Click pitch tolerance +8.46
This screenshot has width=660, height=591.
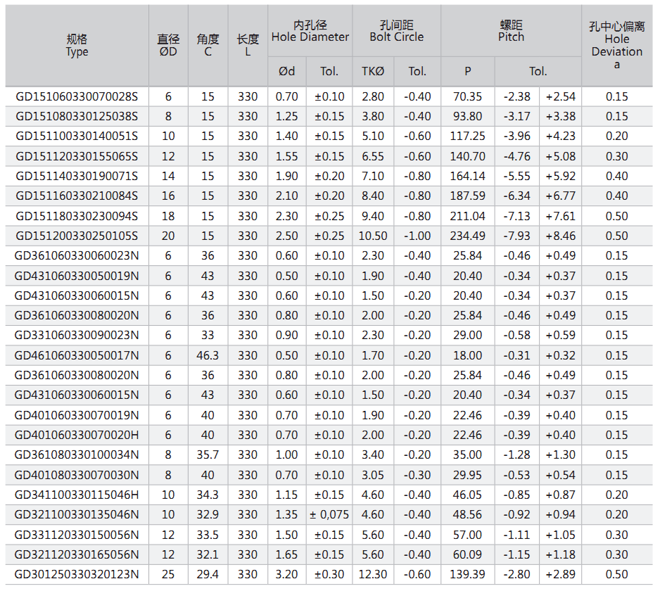(561, 236)
